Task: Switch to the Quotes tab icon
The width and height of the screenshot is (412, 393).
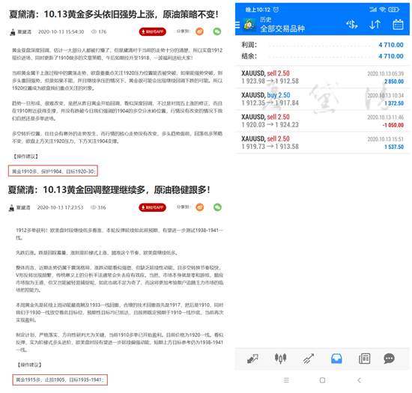Action: point(252,359)
